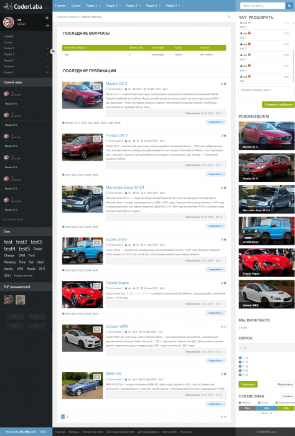Open Раздел 3 dropdown in top navigation
This screenshot has height=436, width=295.
pos(133,6)
